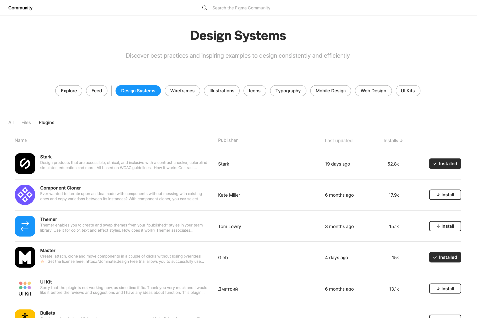Switch to the Plugins filter tab
477x318 pixels.
coord(46,122)
